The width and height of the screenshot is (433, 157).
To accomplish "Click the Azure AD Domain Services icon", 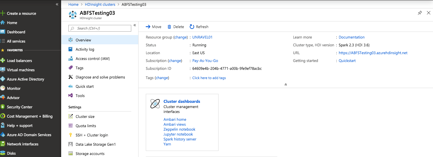I will [x=3, y=135].
